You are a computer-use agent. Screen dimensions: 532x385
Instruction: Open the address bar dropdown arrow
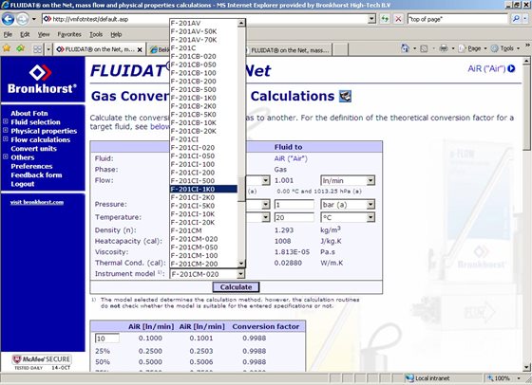point(371,19)
